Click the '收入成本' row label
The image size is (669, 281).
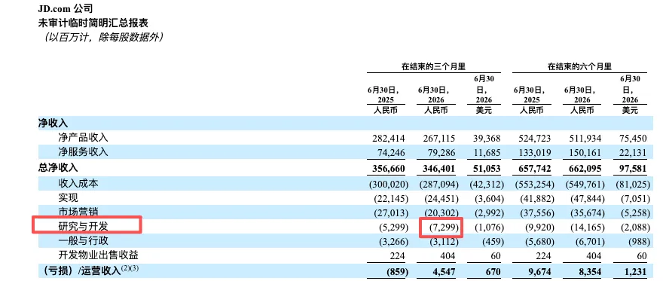[x=78, y=184]
